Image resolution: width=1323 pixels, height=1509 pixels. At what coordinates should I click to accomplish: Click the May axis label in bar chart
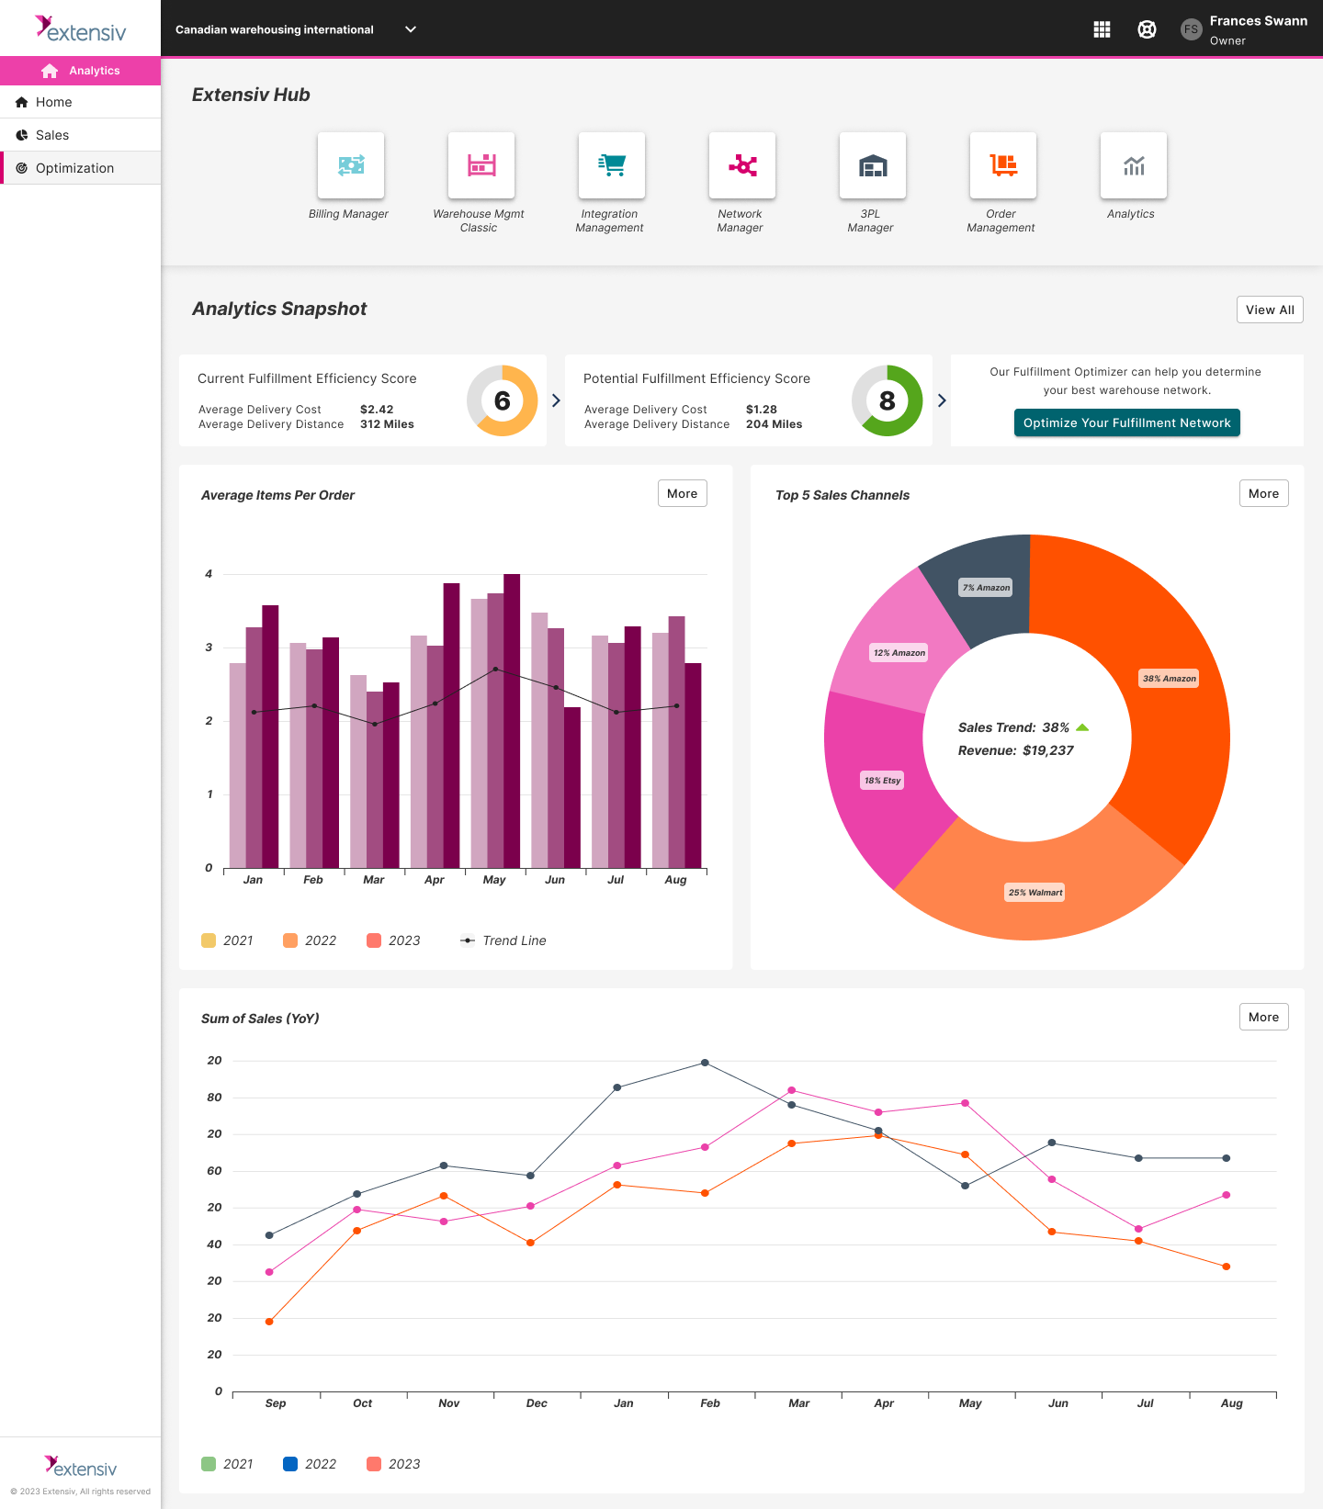pyautogui.click(x=494, y=880)
